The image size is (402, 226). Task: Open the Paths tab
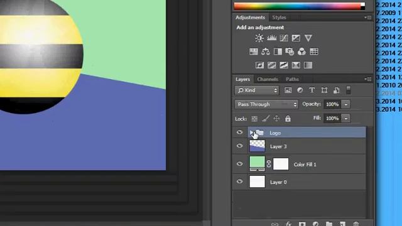[292, 79]
